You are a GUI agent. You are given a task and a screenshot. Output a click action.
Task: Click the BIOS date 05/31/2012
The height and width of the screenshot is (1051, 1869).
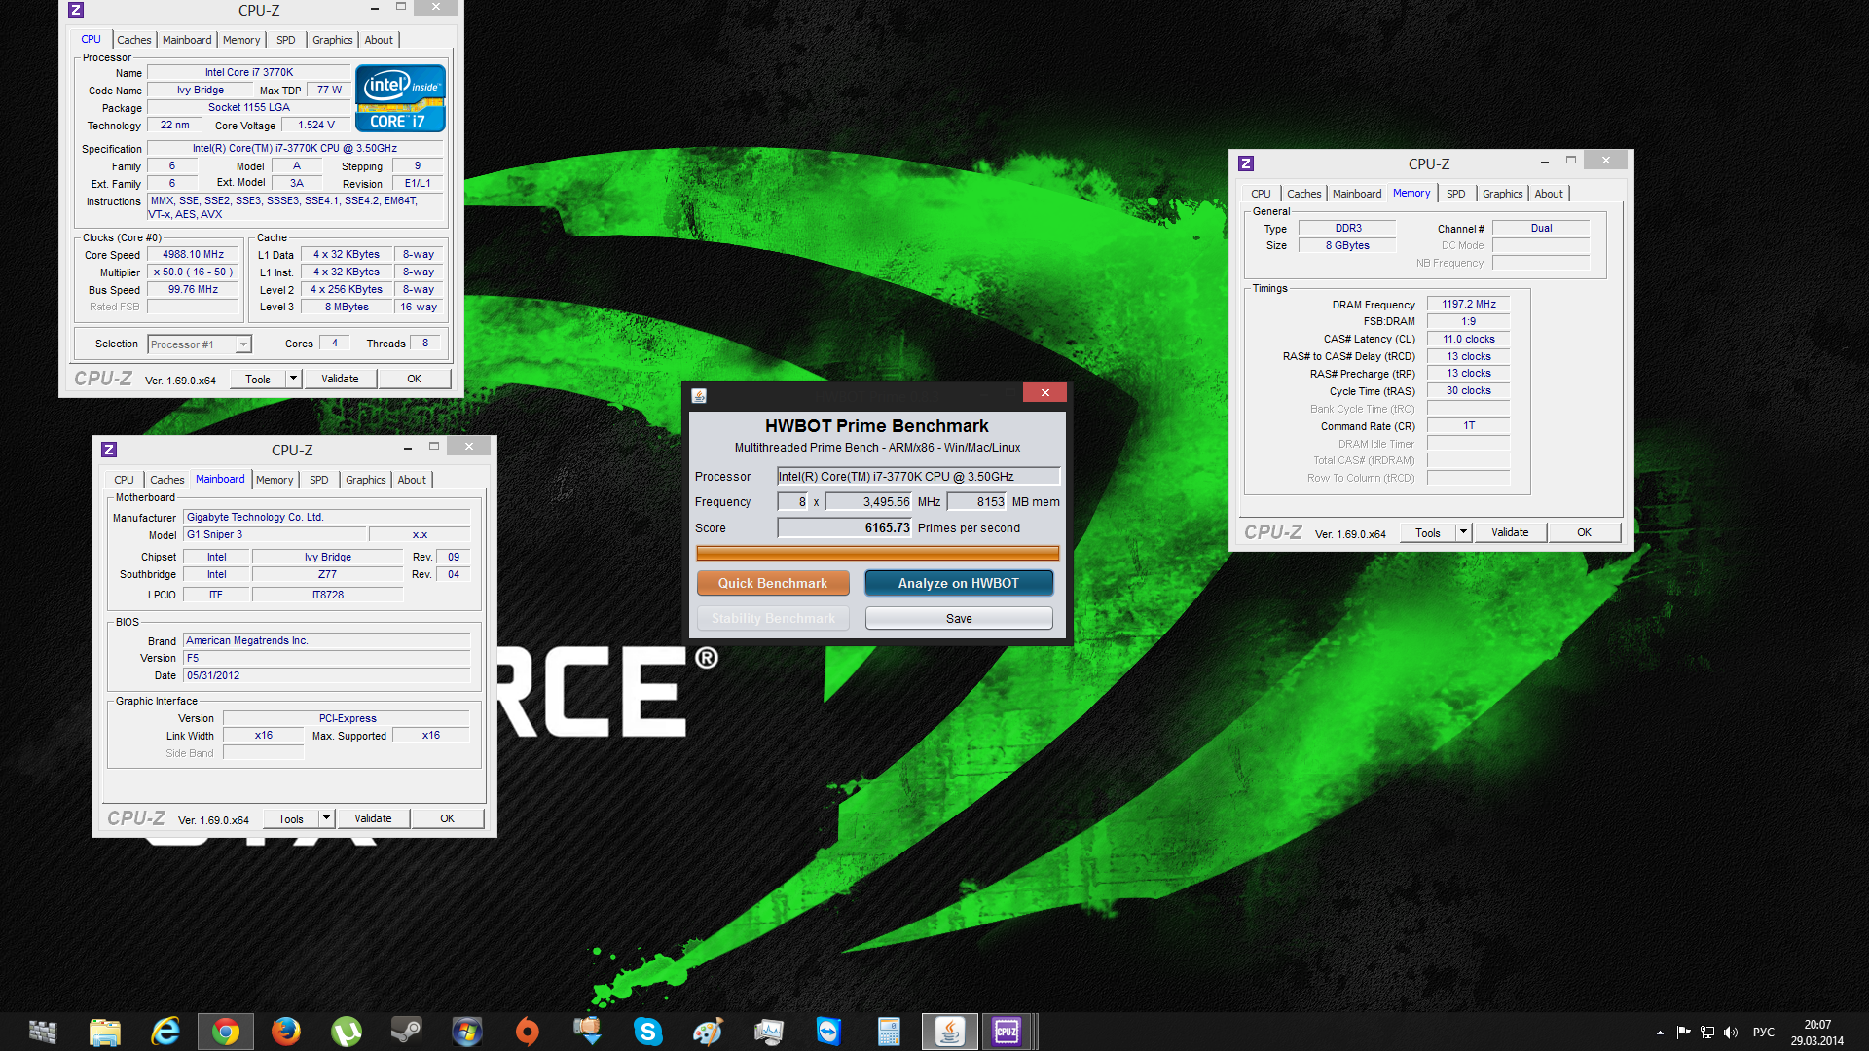click(327, 675)
